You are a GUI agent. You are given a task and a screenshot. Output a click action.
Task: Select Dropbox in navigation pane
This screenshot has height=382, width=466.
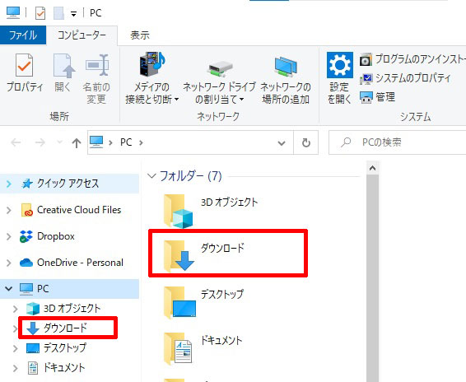[56, 236]
